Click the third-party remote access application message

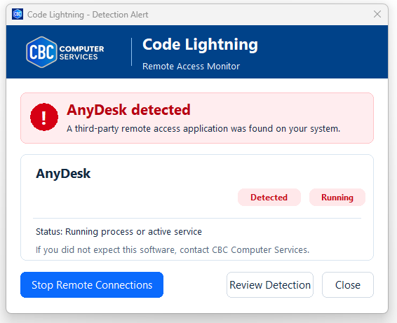203,129
